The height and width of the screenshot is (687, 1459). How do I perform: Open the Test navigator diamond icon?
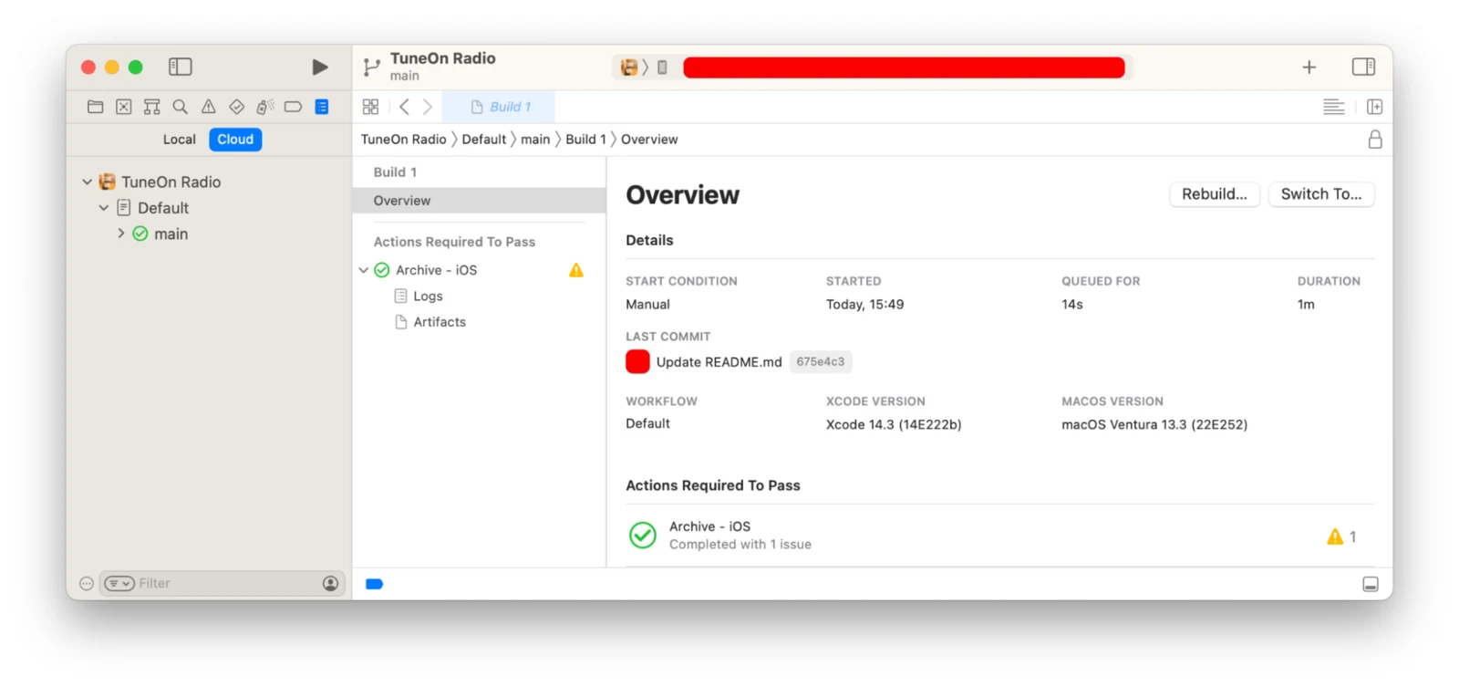click(x=237, y=107)
